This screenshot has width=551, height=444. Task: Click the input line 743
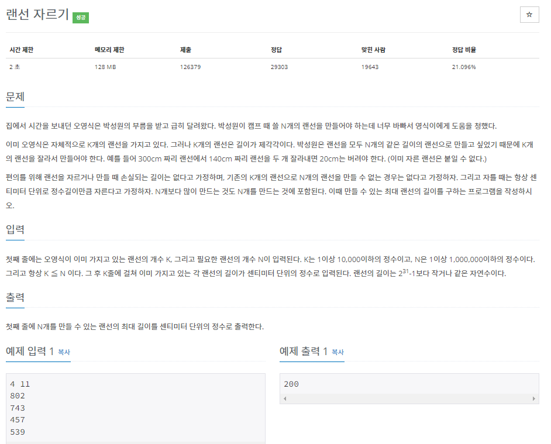18,408
